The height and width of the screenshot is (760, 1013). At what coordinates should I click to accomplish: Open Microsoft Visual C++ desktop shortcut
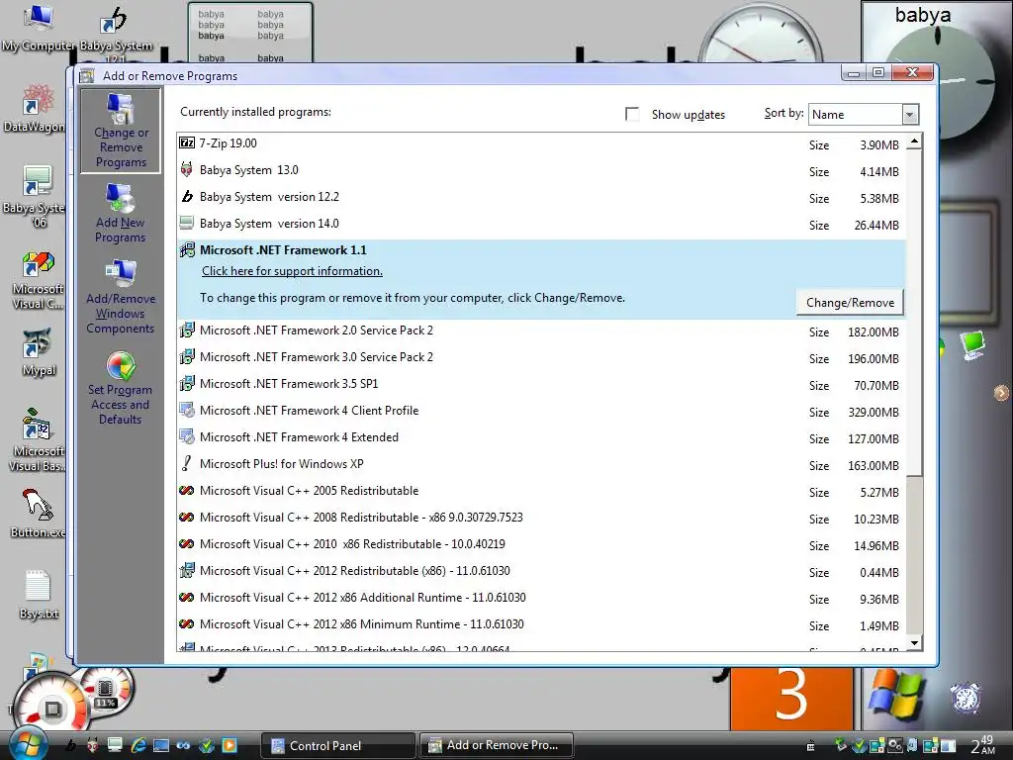(x=37, y=281)
